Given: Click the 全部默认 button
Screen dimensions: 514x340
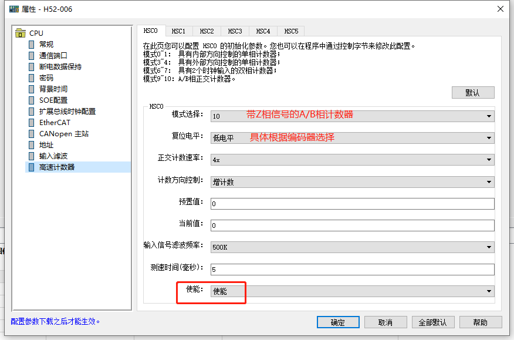Looking at the screenshot, I should 433,322.
